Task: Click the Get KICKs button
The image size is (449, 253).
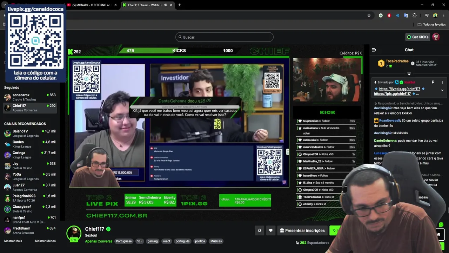Action: pos(417,37)
